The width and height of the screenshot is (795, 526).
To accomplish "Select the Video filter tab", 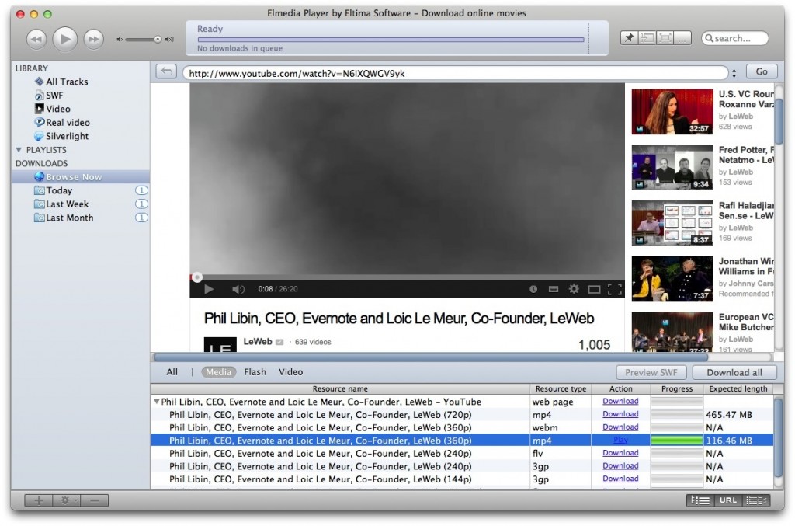I will [x=290, y=372].
